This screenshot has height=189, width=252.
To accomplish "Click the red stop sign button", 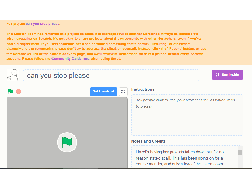I will pyautogui.click(x=18, y=91).
